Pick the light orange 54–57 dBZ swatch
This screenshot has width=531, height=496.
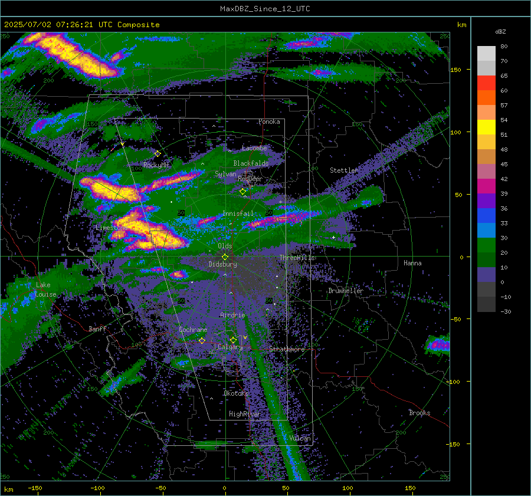tap(486, 113)
